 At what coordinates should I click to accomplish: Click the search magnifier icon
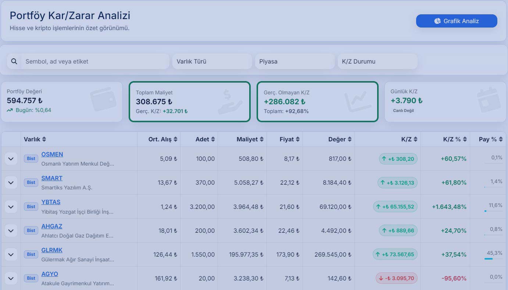point(14,61)
